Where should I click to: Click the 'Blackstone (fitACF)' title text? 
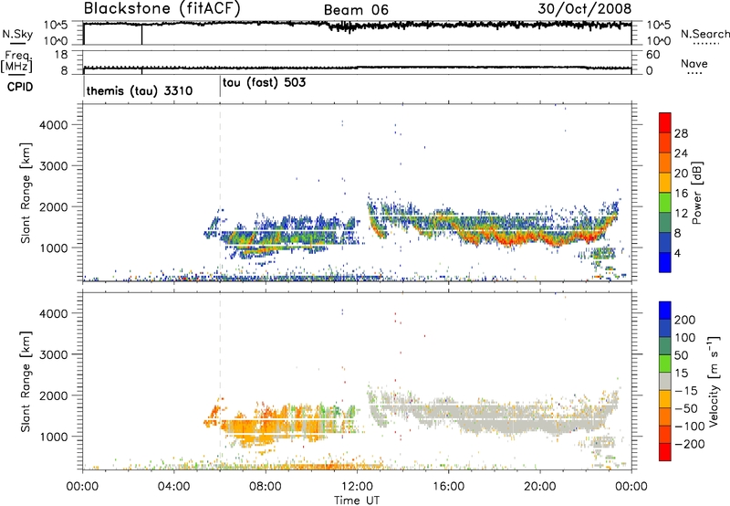point(162,8)
